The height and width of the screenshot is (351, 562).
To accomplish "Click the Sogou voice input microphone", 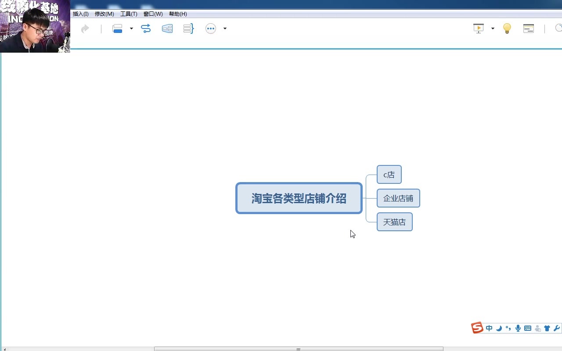I will [518, 328].
